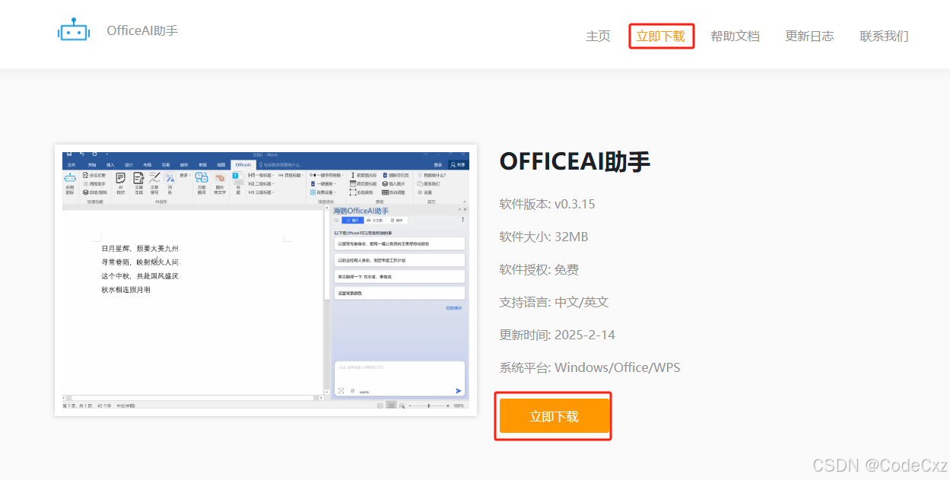Select the 更新时间: 2025-2-14 line
This screenshot has height=480, width=950.
pos(558,335)
